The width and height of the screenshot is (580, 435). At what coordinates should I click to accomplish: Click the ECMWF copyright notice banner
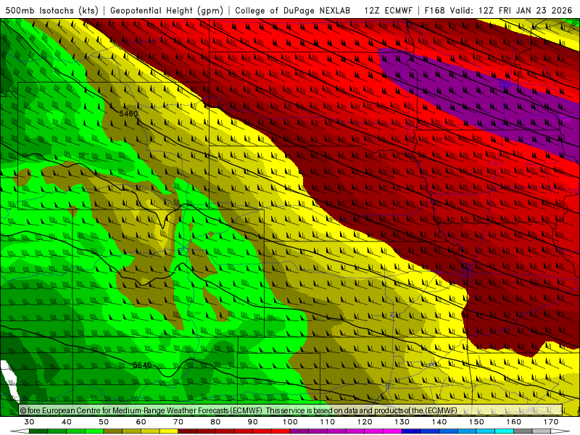291,410
